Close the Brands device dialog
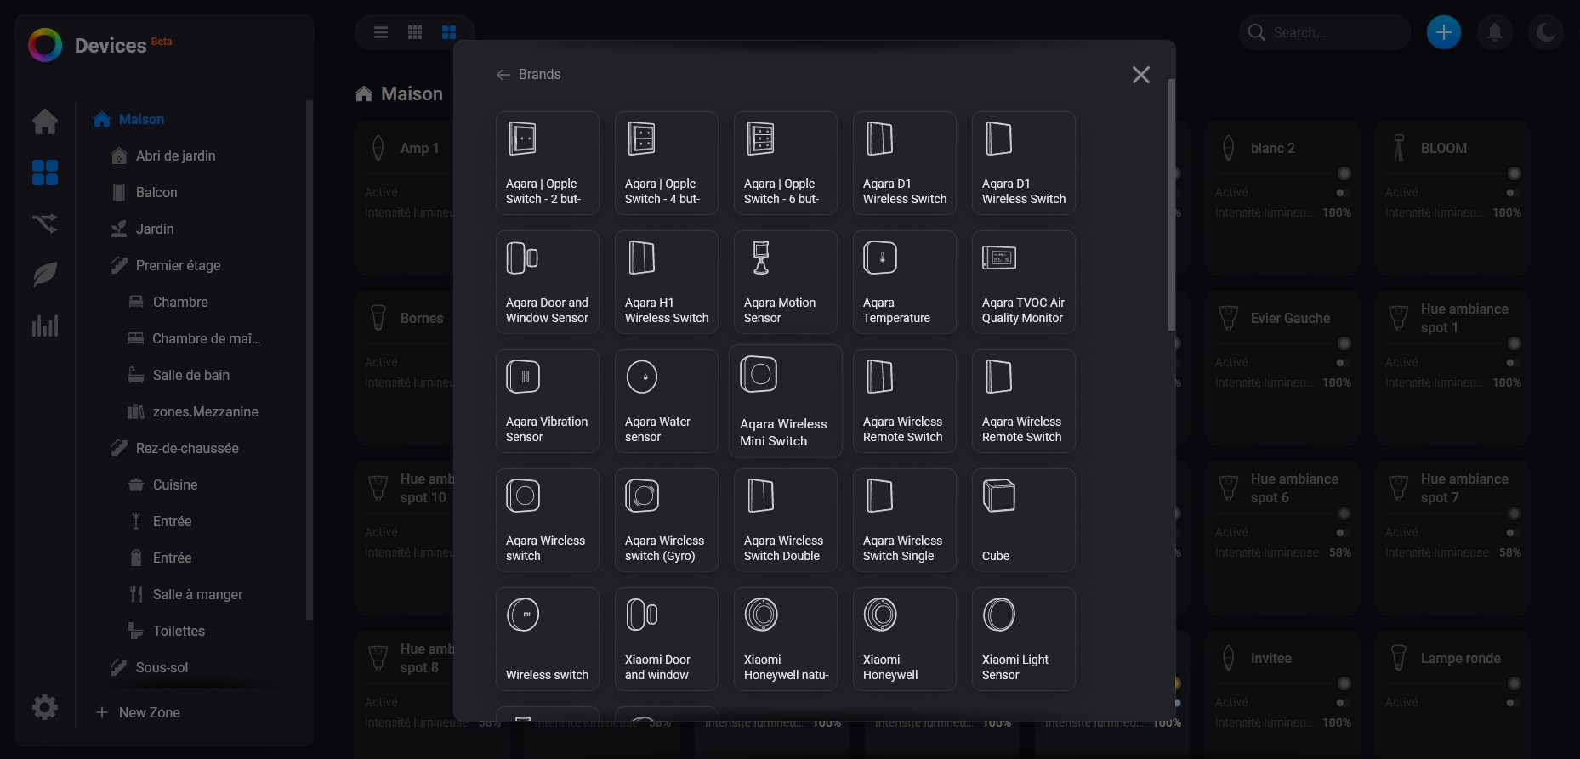 [x=1141, y=75]
